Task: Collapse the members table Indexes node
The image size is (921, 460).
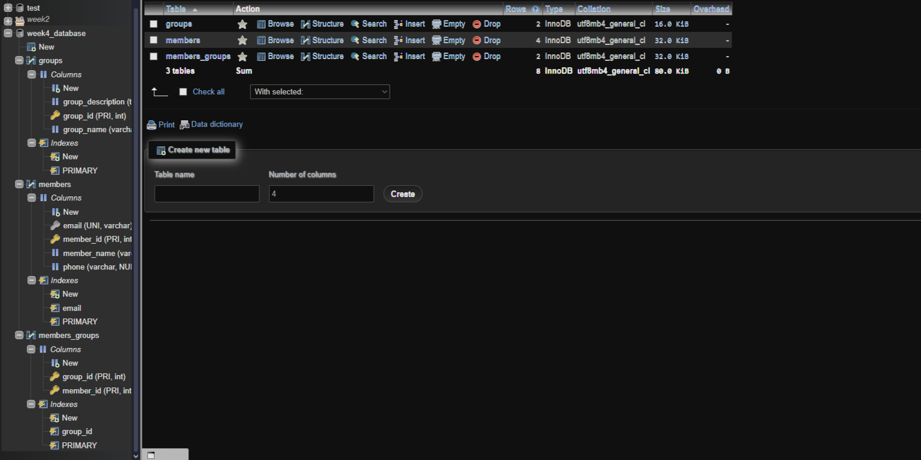Action: click(32, 281)
